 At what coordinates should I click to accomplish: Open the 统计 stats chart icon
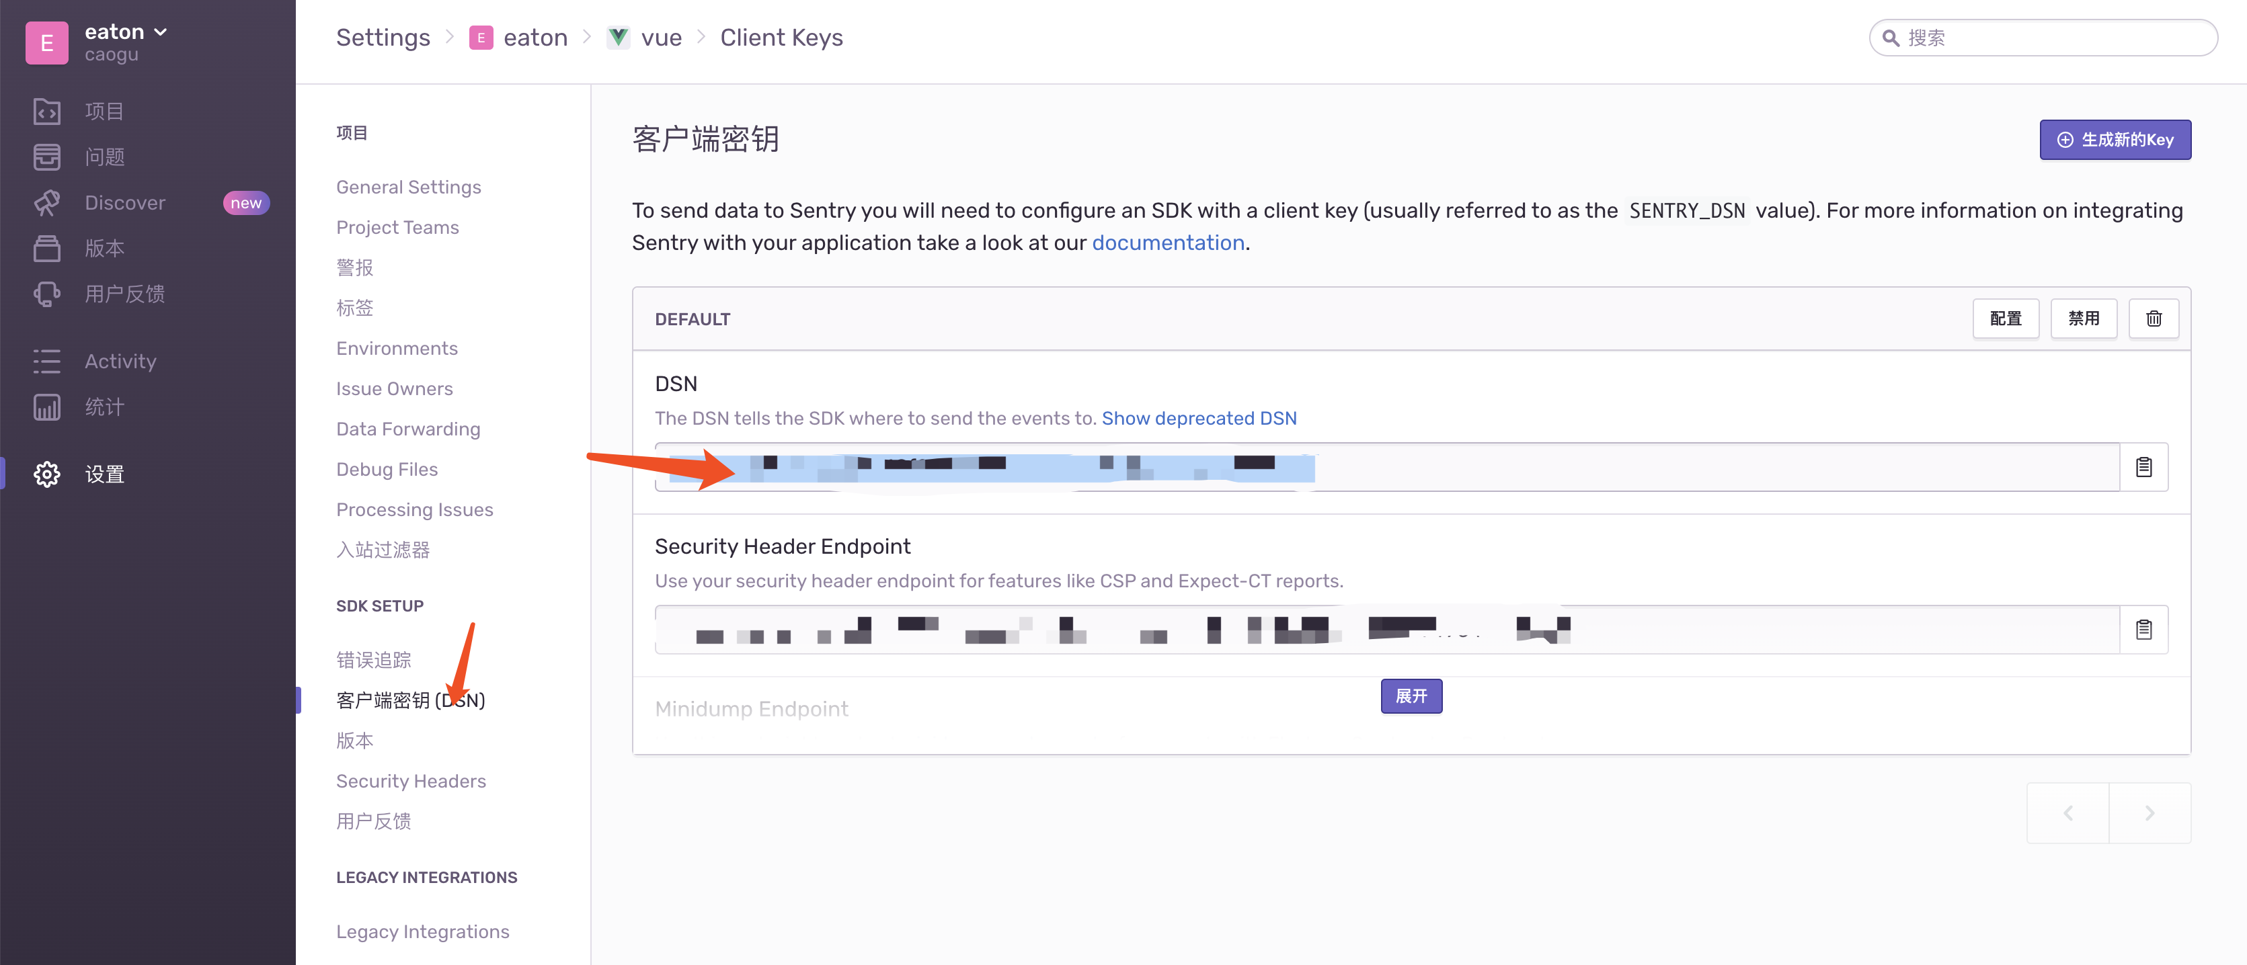tap(47, 407)
